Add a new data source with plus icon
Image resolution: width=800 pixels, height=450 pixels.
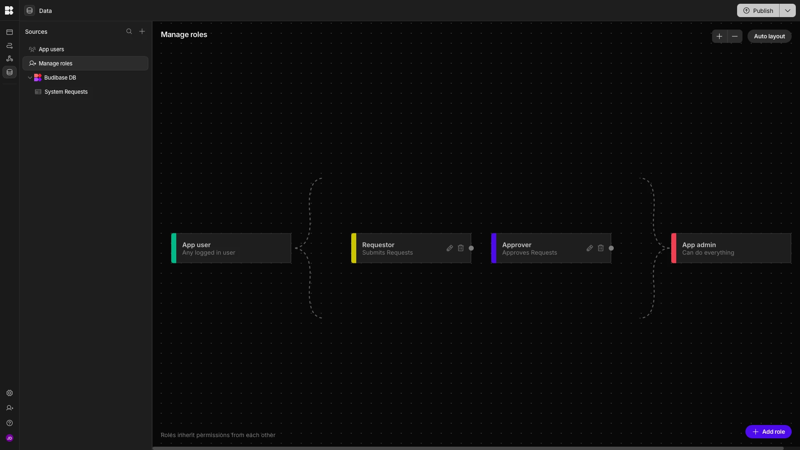click(142, 32)
